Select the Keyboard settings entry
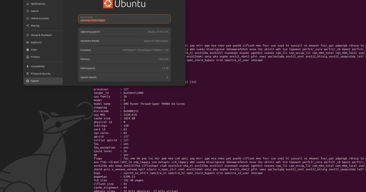Image resolution: width=366 pixels, height=192 pixels. pyautogui.click(x=43, y=42)
